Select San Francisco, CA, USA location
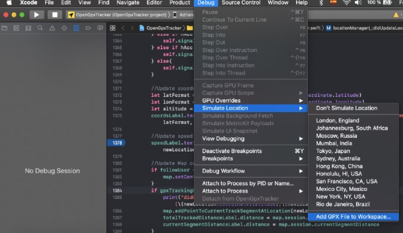This screenshot has height=233, width=403. click(354, 181)
